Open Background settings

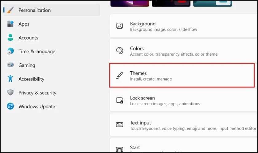click(x=184, y=26)
